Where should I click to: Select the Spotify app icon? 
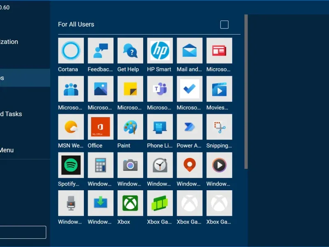coord(71,165)
